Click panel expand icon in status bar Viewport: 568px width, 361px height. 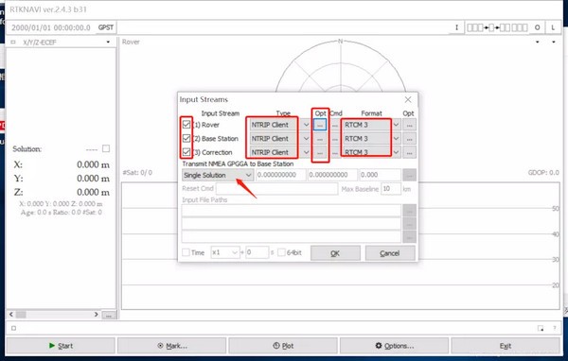[541, 328]
